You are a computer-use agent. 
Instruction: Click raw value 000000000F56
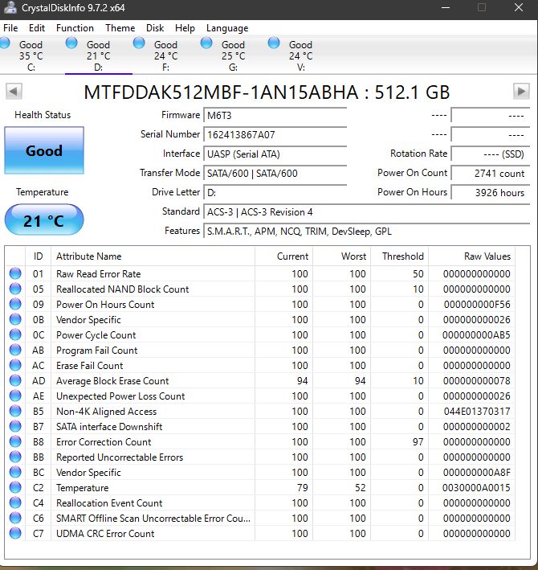click(x=477, y=305)
